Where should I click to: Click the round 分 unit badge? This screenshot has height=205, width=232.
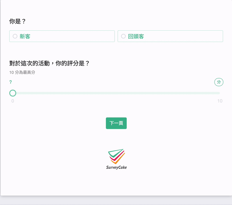[x=219, y=82]
